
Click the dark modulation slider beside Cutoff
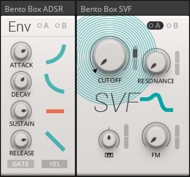pyautogui.click(x=135, y=58)
